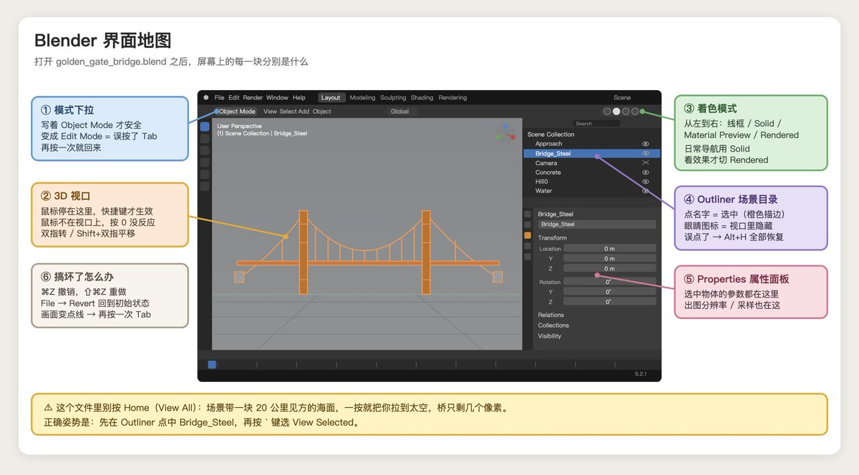Switch to the Sculpting workspace tab
Screen dimensions: 859x475
point(393,98)
